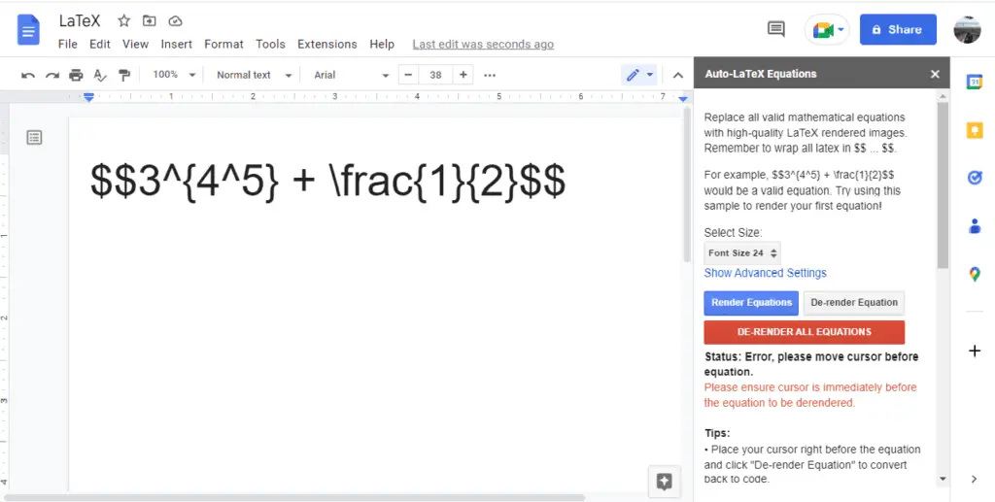The height and width of the screenshot is (502, 995).
Task: Click the font size field showing 38
Action: [435, 75]
